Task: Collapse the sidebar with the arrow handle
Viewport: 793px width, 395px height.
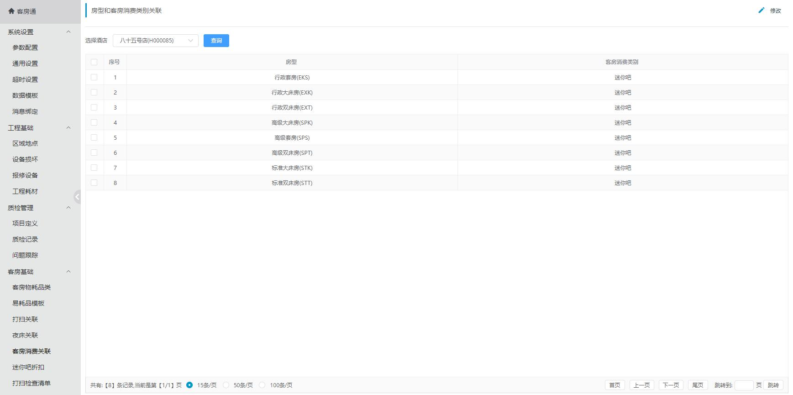Action: [77, 197]
